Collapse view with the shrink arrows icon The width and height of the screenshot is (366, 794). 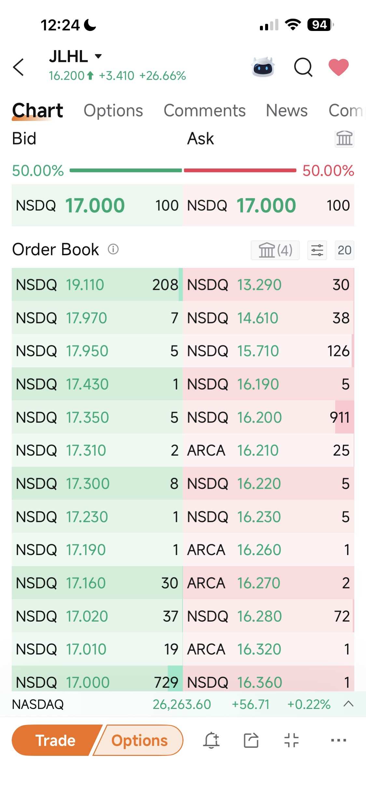291,740
